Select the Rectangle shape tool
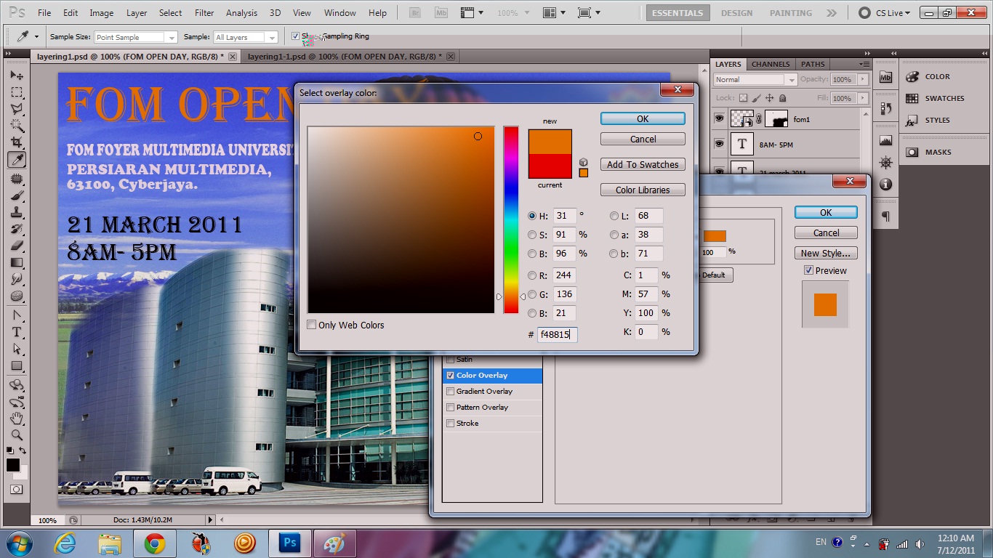The width and height of the screenshot is (993, 558). coord(17,365)
